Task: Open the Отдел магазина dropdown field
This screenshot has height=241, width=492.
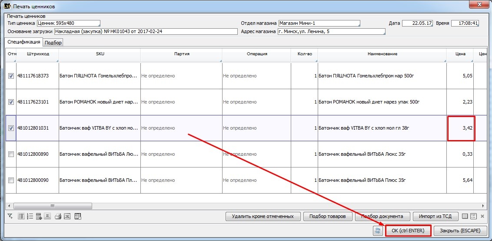Action: coord(319,23)
